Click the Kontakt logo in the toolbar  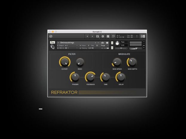[x=51, y=36]
